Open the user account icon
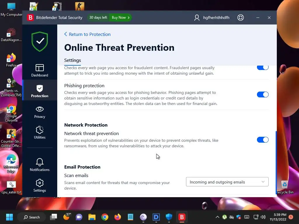 pyautogui.click(x=197, y=18)
